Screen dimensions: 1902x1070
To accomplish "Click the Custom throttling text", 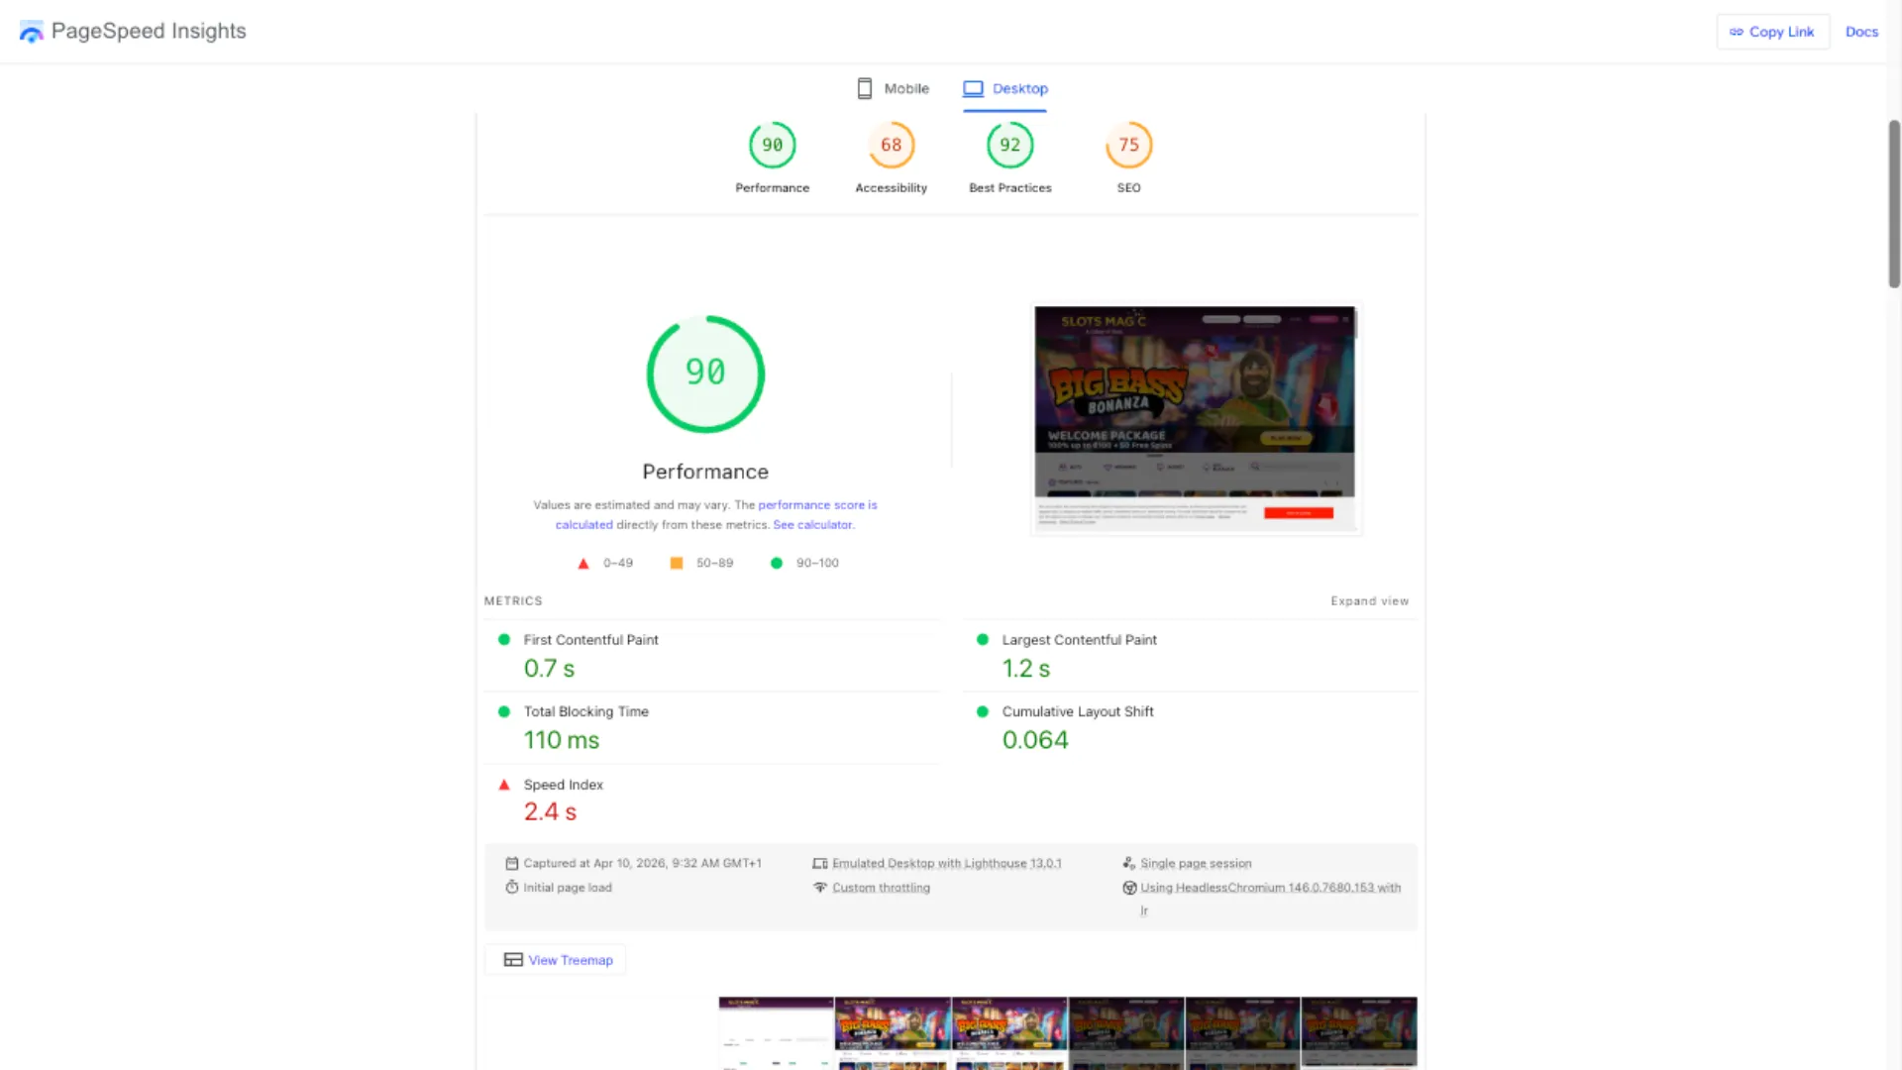I will tap(881, 888).
